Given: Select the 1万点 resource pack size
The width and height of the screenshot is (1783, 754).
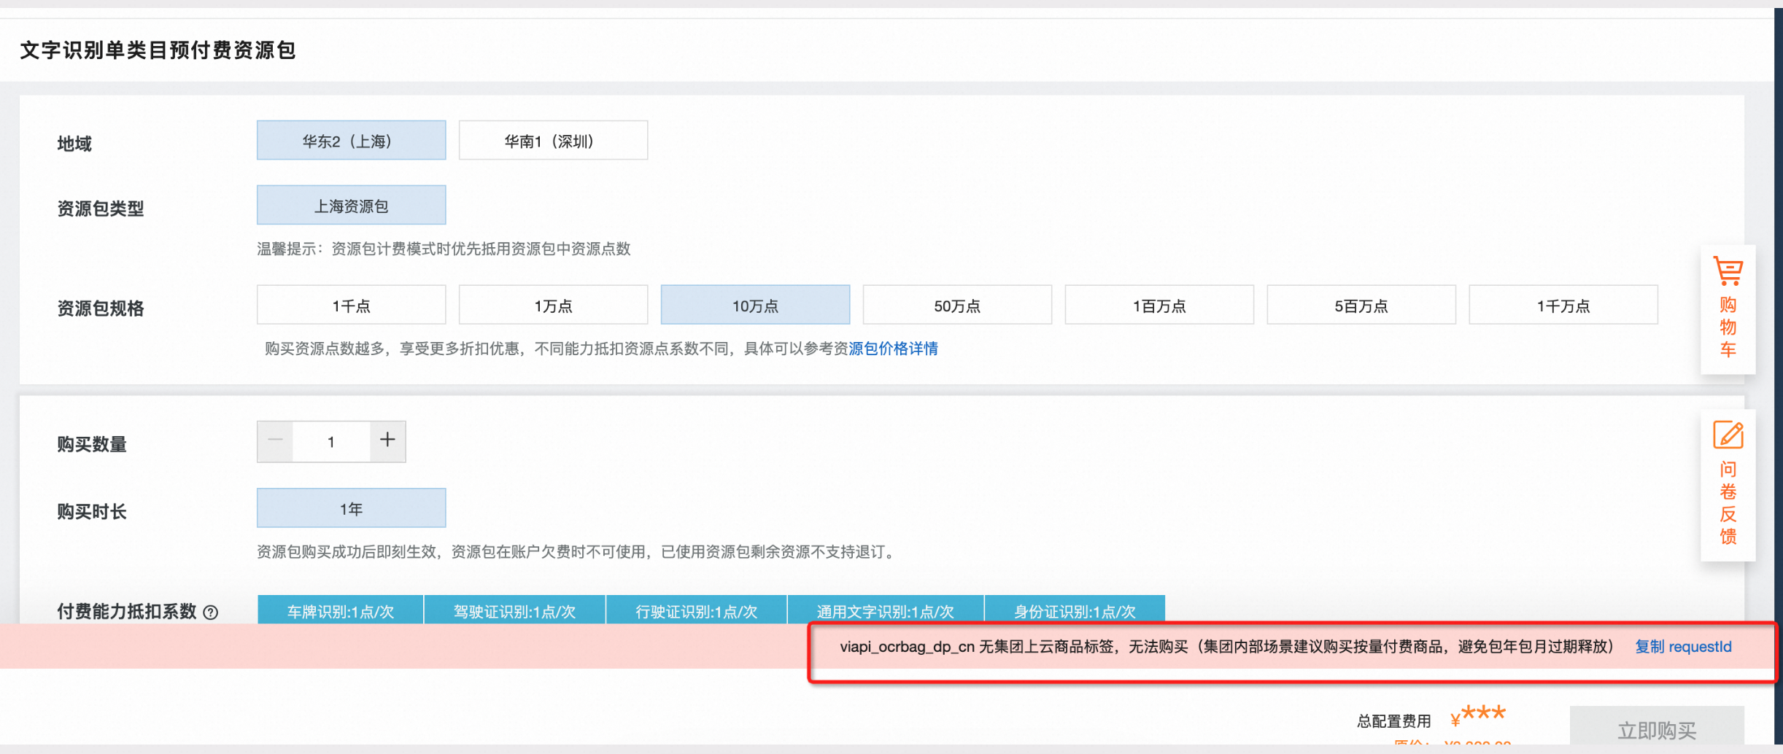Looking at the screenshot, I should click(553, 306).
